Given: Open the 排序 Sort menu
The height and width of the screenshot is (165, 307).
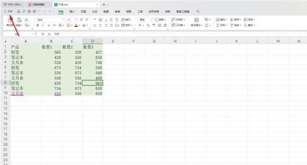Looking at the screenshot, I should click(236, 19).
